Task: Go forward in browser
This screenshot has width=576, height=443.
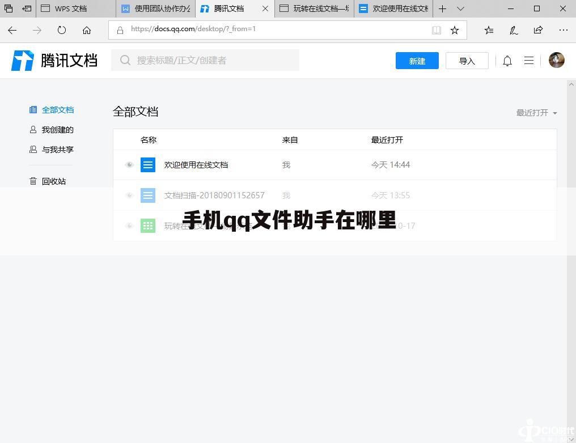Action: 37,30
